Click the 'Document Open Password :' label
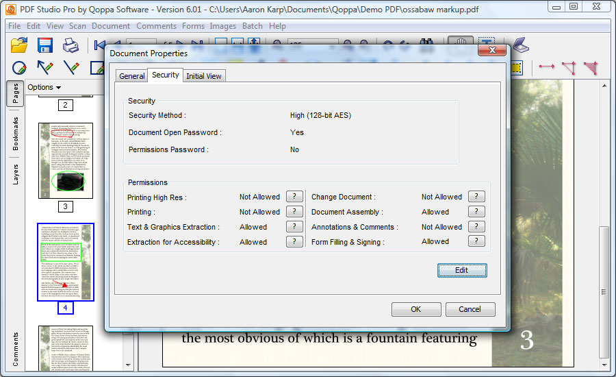This screenshot has width=616, height=377. [175, 132]
